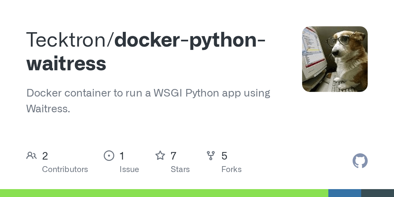Click the star icon next to Stars
394x197 pixels.
click(x=161, y=156)
